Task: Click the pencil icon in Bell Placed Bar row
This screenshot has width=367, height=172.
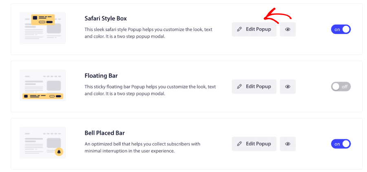Action: point(239,144)
